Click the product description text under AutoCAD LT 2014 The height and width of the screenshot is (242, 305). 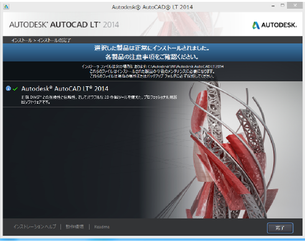(99, 99)
